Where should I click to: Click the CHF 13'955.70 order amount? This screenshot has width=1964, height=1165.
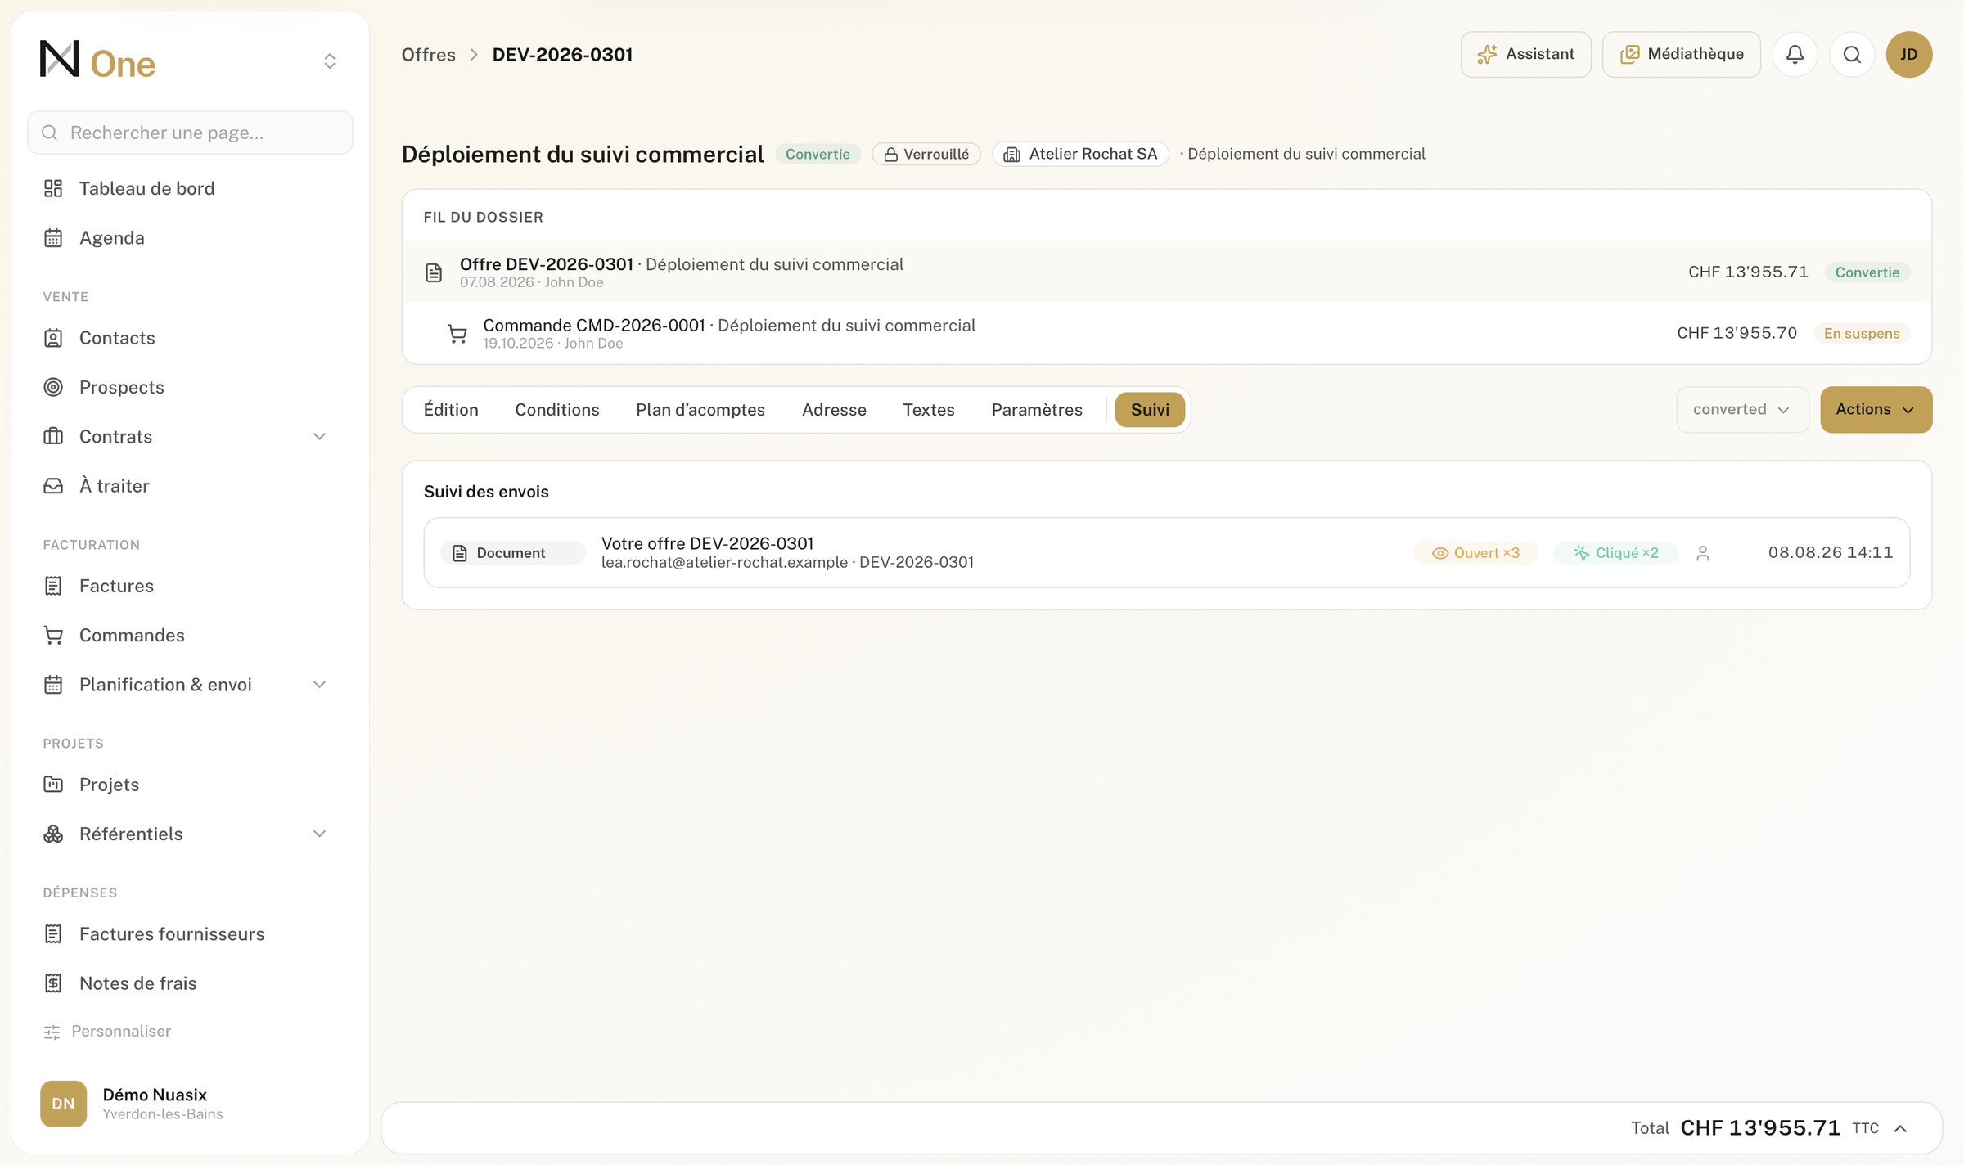coord(1737,334)
